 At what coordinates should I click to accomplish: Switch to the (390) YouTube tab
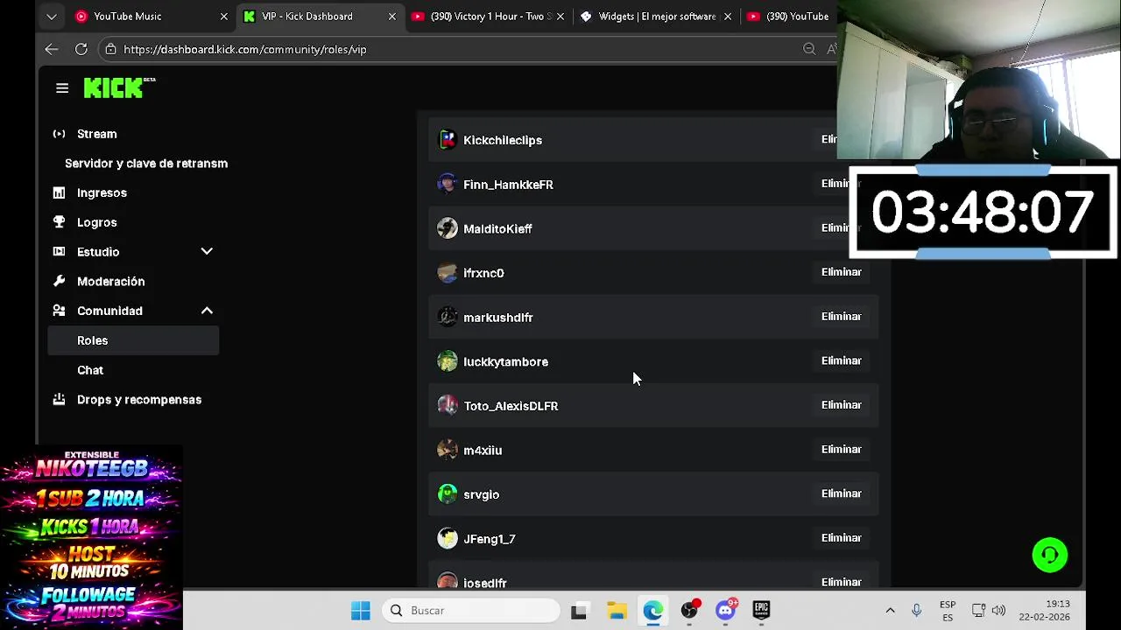(x=788, y=16)
